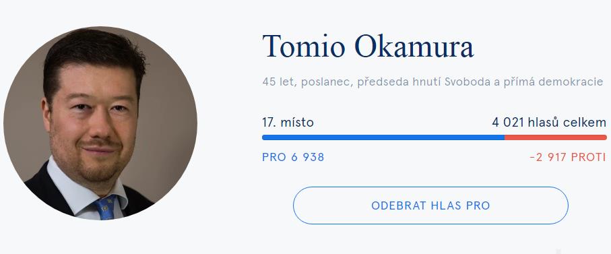Click the word "Okamura" in the heading
Viewport: 611px width, 254px height.
414,46
